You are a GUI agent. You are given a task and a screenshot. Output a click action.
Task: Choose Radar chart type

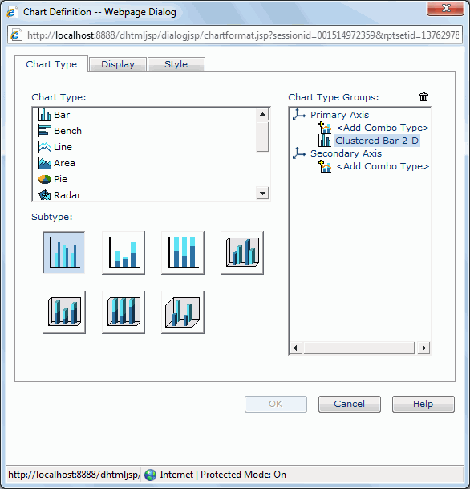pos(67,195)
